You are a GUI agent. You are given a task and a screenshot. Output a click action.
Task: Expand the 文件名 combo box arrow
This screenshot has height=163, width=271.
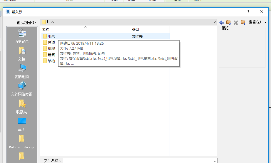(215, 161)
